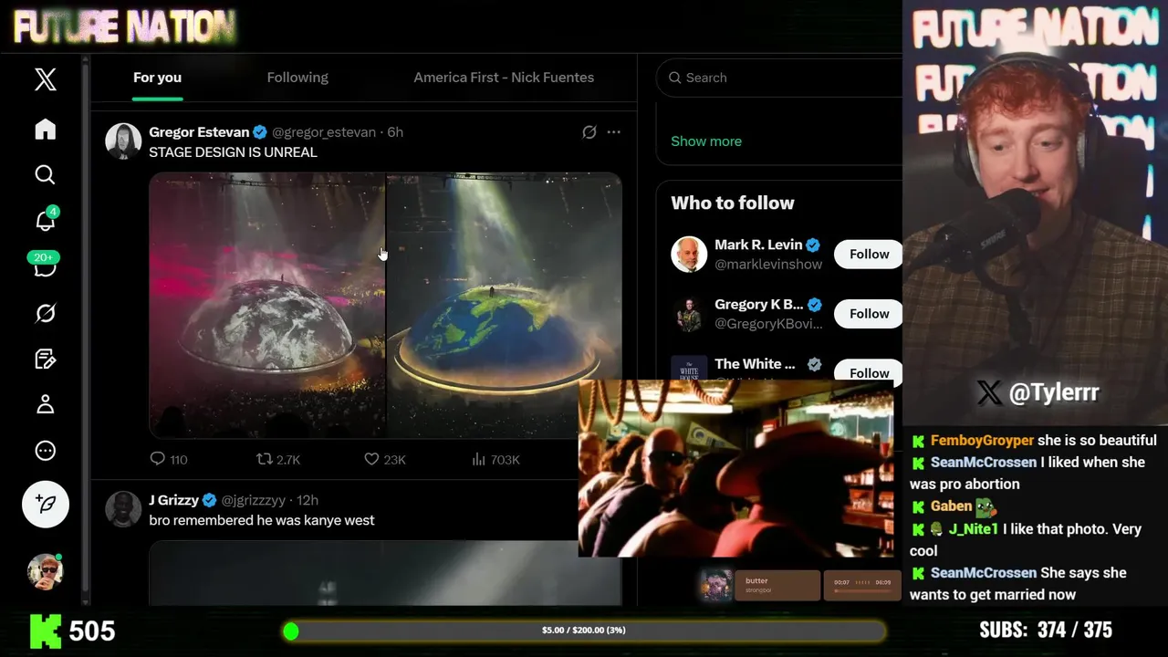Open Explore with magnifier sidebar icon

(x=45, y=174)
